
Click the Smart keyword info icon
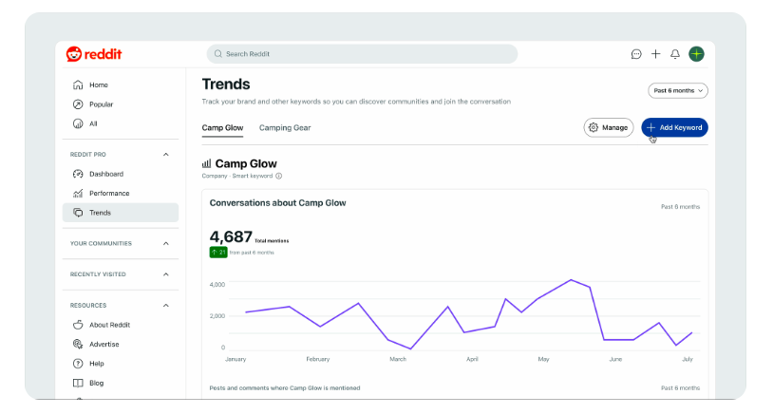278,176
